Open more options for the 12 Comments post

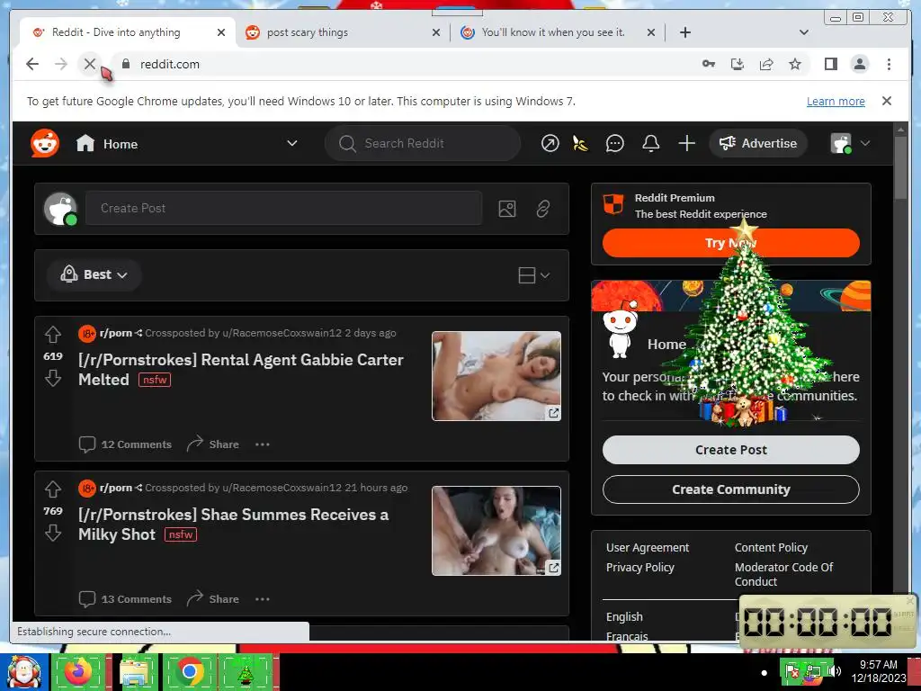263,444
